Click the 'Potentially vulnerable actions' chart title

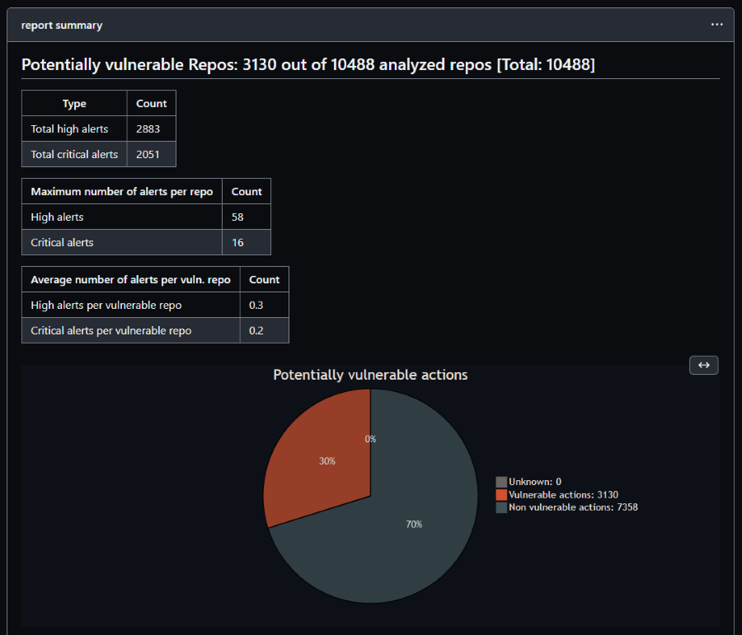click(x=370, y=375)
